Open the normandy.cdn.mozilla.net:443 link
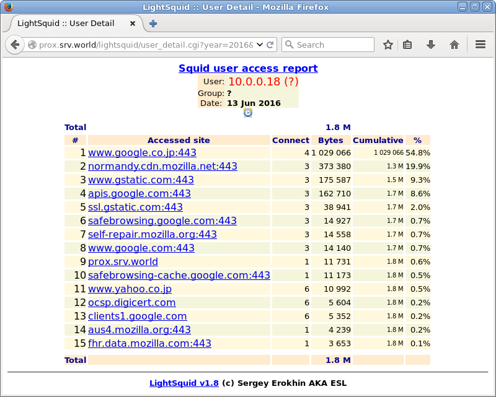This screenshot has width=496, height=397. [162, 166]
